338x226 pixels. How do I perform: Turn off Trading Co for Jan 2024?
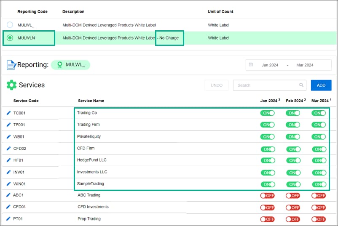(267, 113)
